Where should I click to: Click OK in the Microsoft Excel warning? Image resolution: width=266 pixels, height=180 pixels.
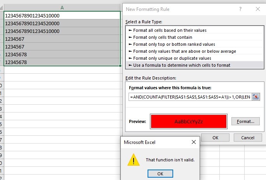point(160,173)
